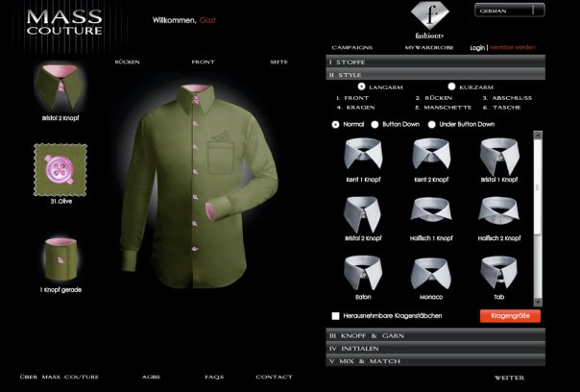
Task: Choose the Tab collar style
Action: point(499,273)
